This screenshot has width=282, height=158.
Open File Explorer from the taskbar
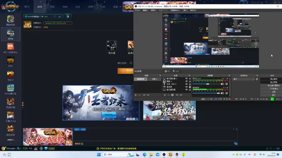click(x=151, y=154)
